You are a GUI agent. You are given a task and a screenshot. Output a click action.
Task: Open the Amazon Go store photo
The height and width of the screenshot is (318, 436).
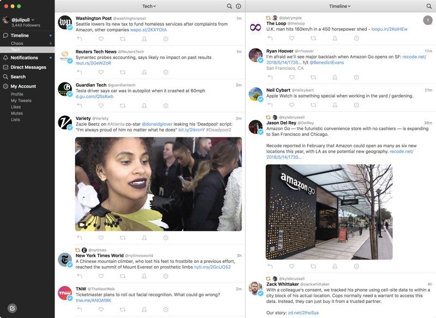click(x=329, y=212)
